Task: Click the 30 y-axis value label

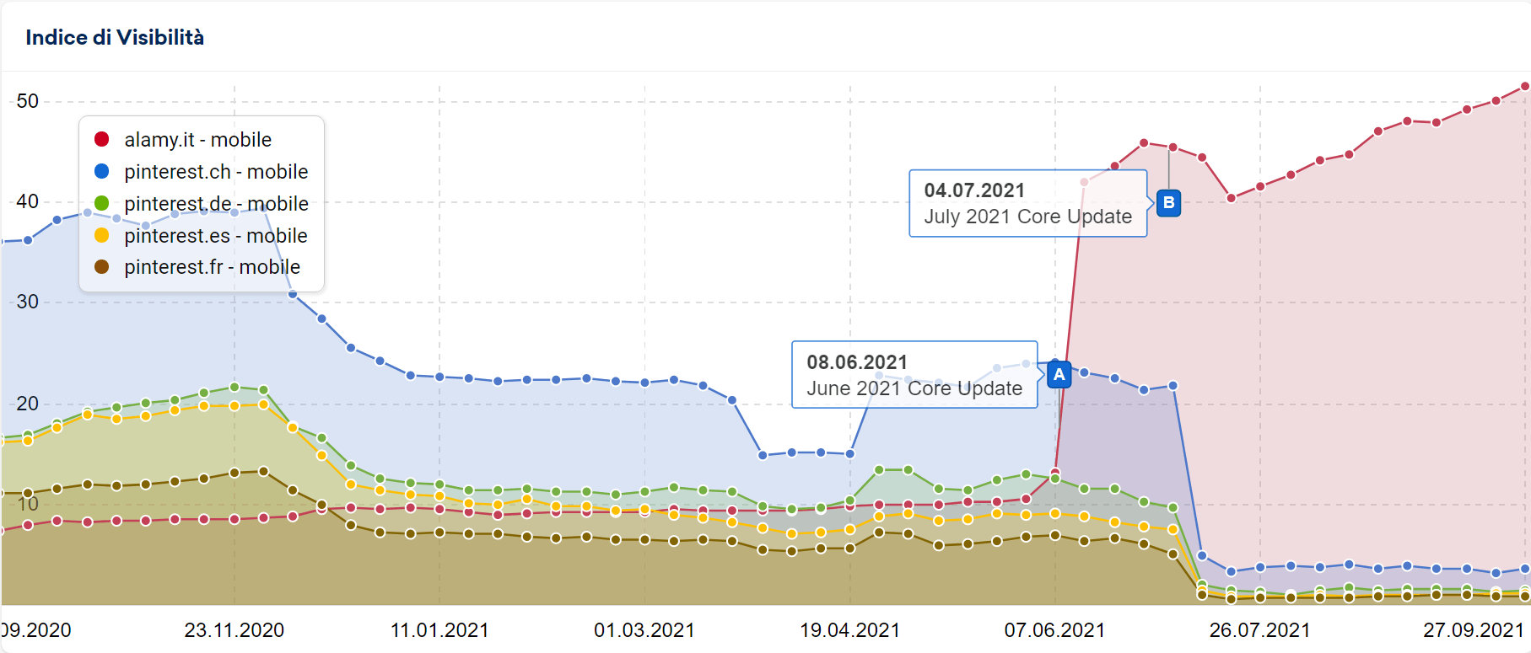Action: pyautogui.click(x=28, y=302)
